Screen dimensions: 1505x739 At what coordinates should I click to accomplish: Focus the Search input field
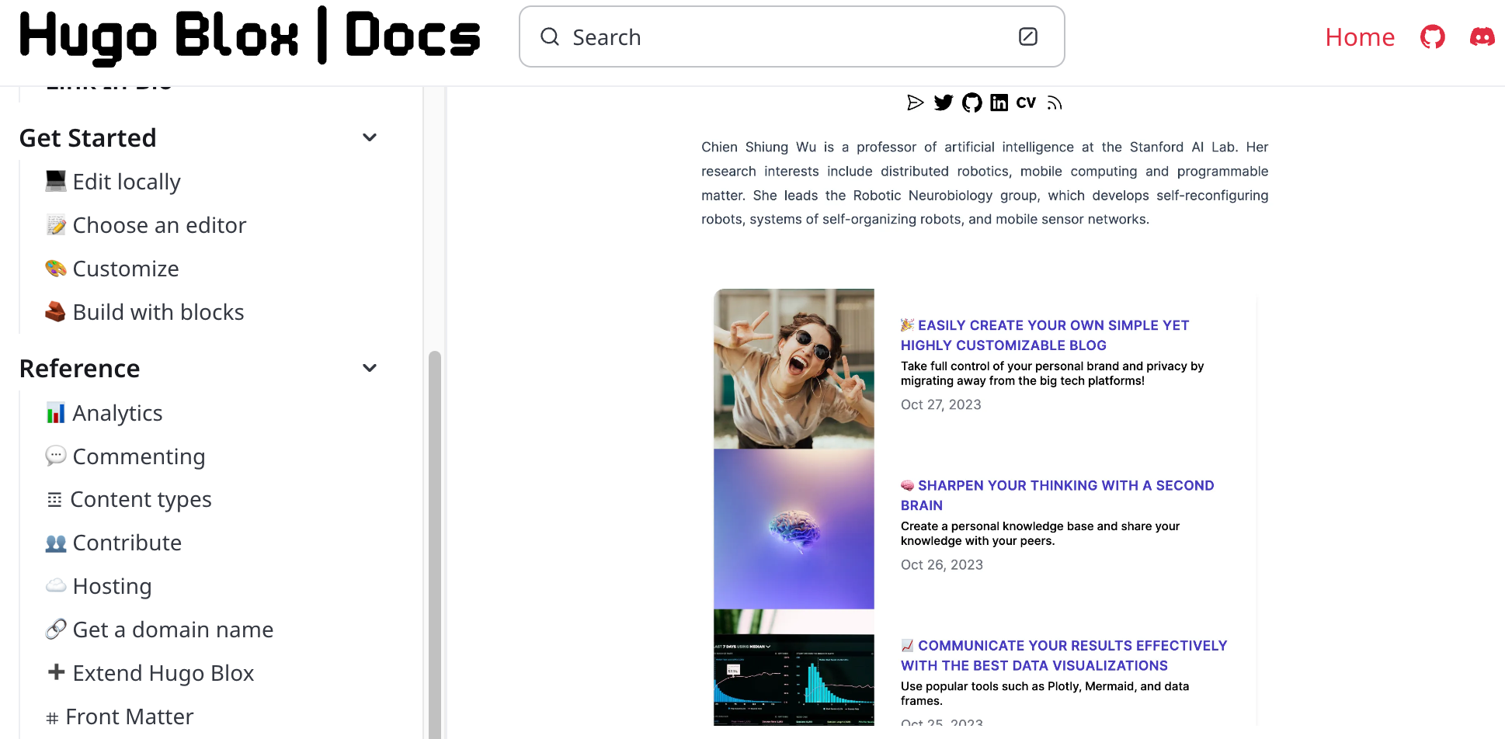[x=791, y=36]
